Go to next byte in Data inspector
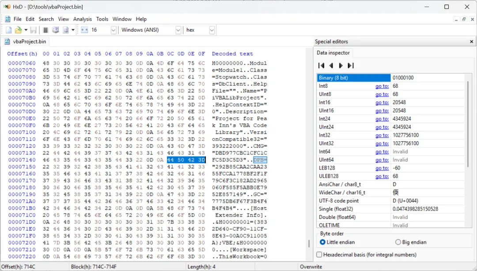The width and height of the screenshot is (477, 271). (341, 65)
